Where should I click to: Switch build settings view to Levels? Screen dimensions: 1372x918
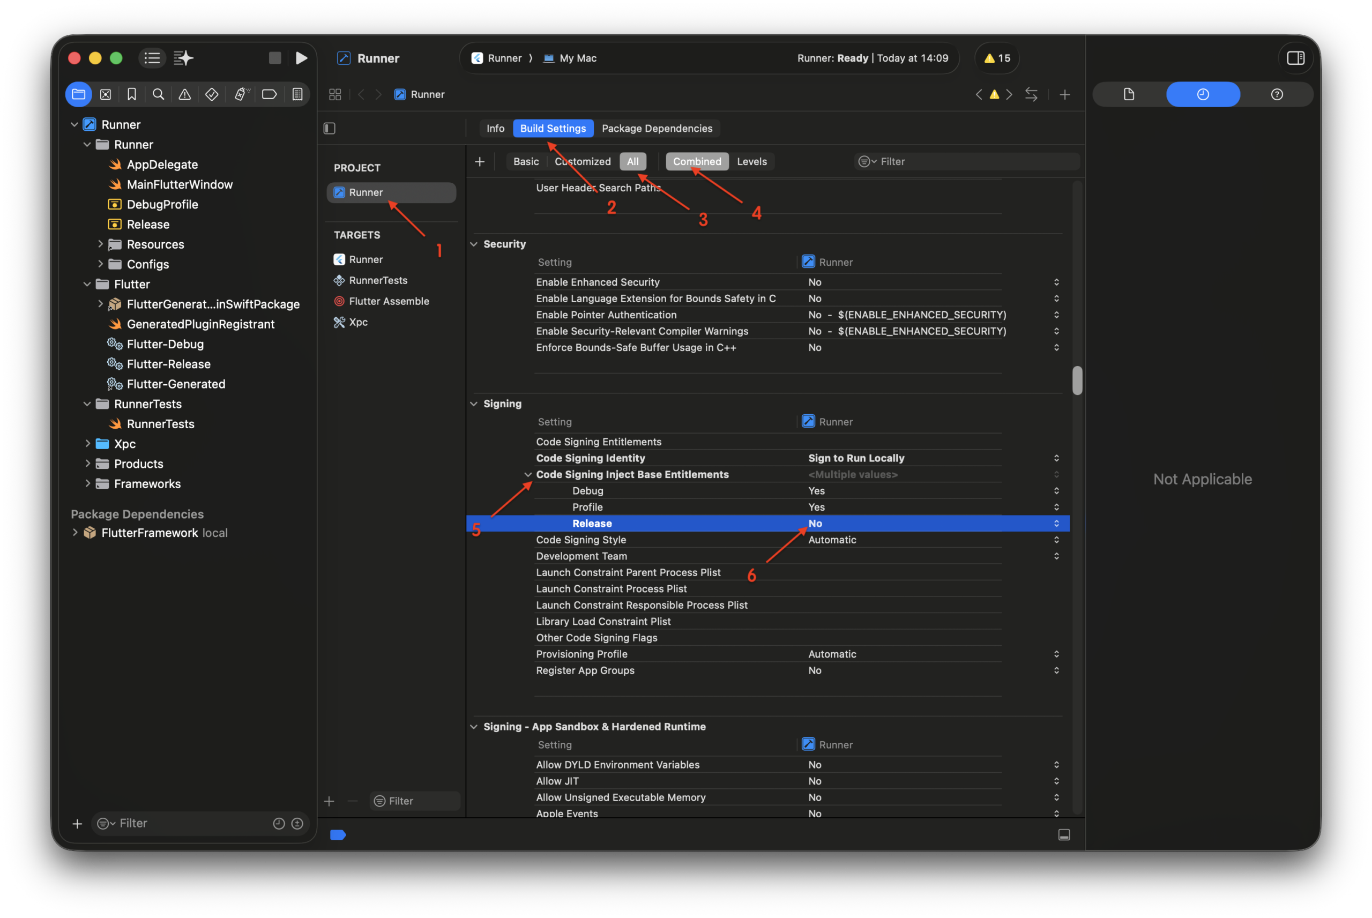pos(751,162)
